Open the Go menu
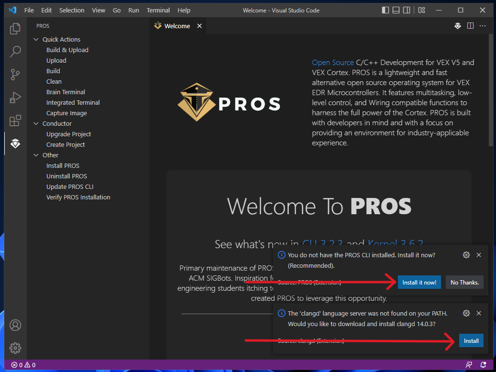The height and width of the screenshot is (372, 496). click(117, 10)
